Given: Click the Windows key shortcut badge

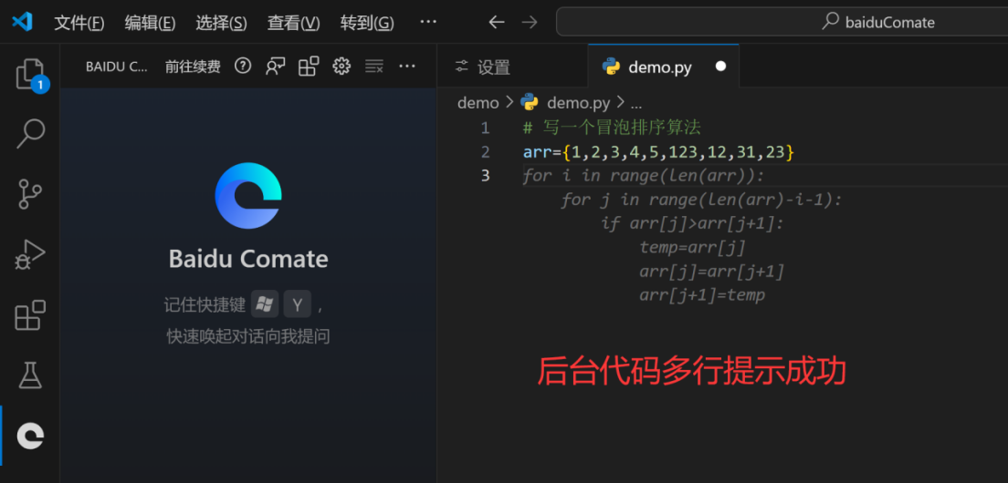Looking at the screenshot, I should 264,304.
